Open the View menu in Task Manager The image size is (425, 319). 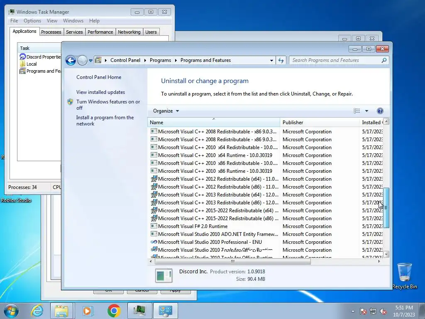point(52,21)
